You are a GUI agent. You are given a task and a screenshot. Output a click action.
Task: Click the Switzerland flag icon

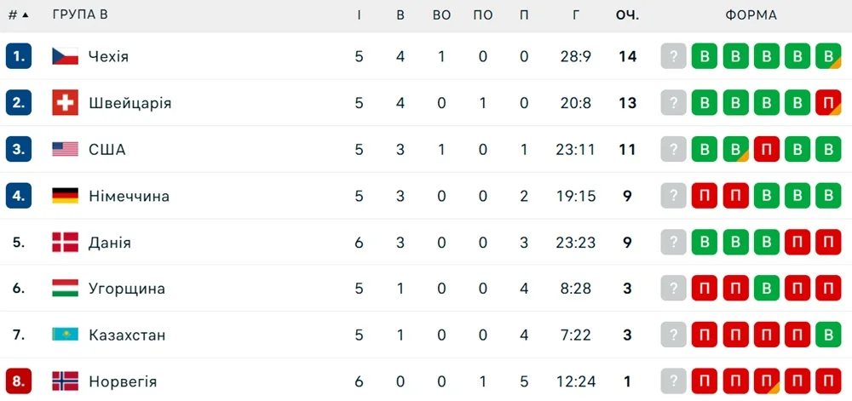pyautogui.click(x=65, y=103)
